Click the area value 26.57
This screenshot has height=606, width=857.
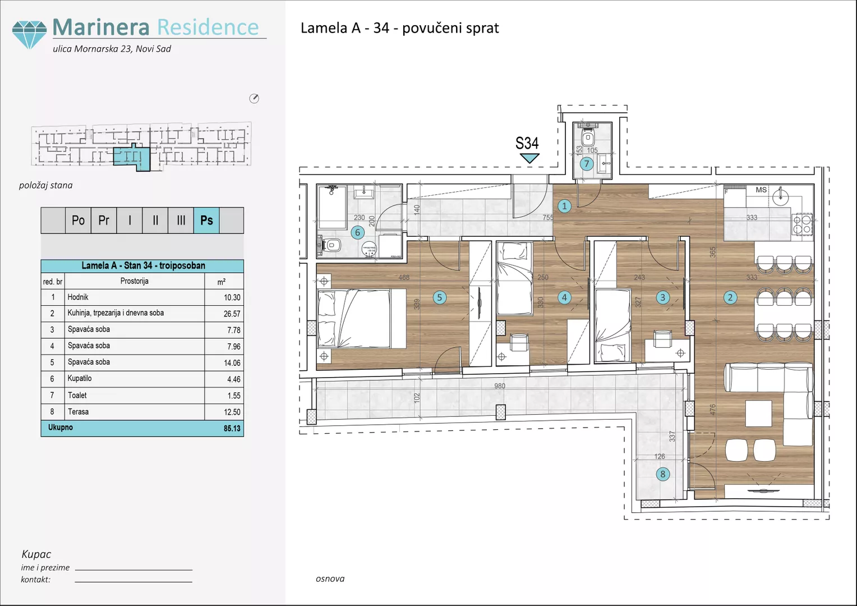point(232,314)
